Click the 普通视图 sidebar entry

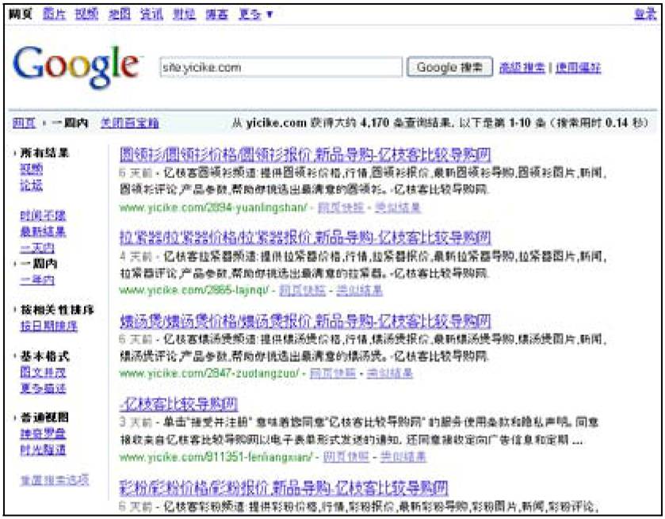pos(44,418)
